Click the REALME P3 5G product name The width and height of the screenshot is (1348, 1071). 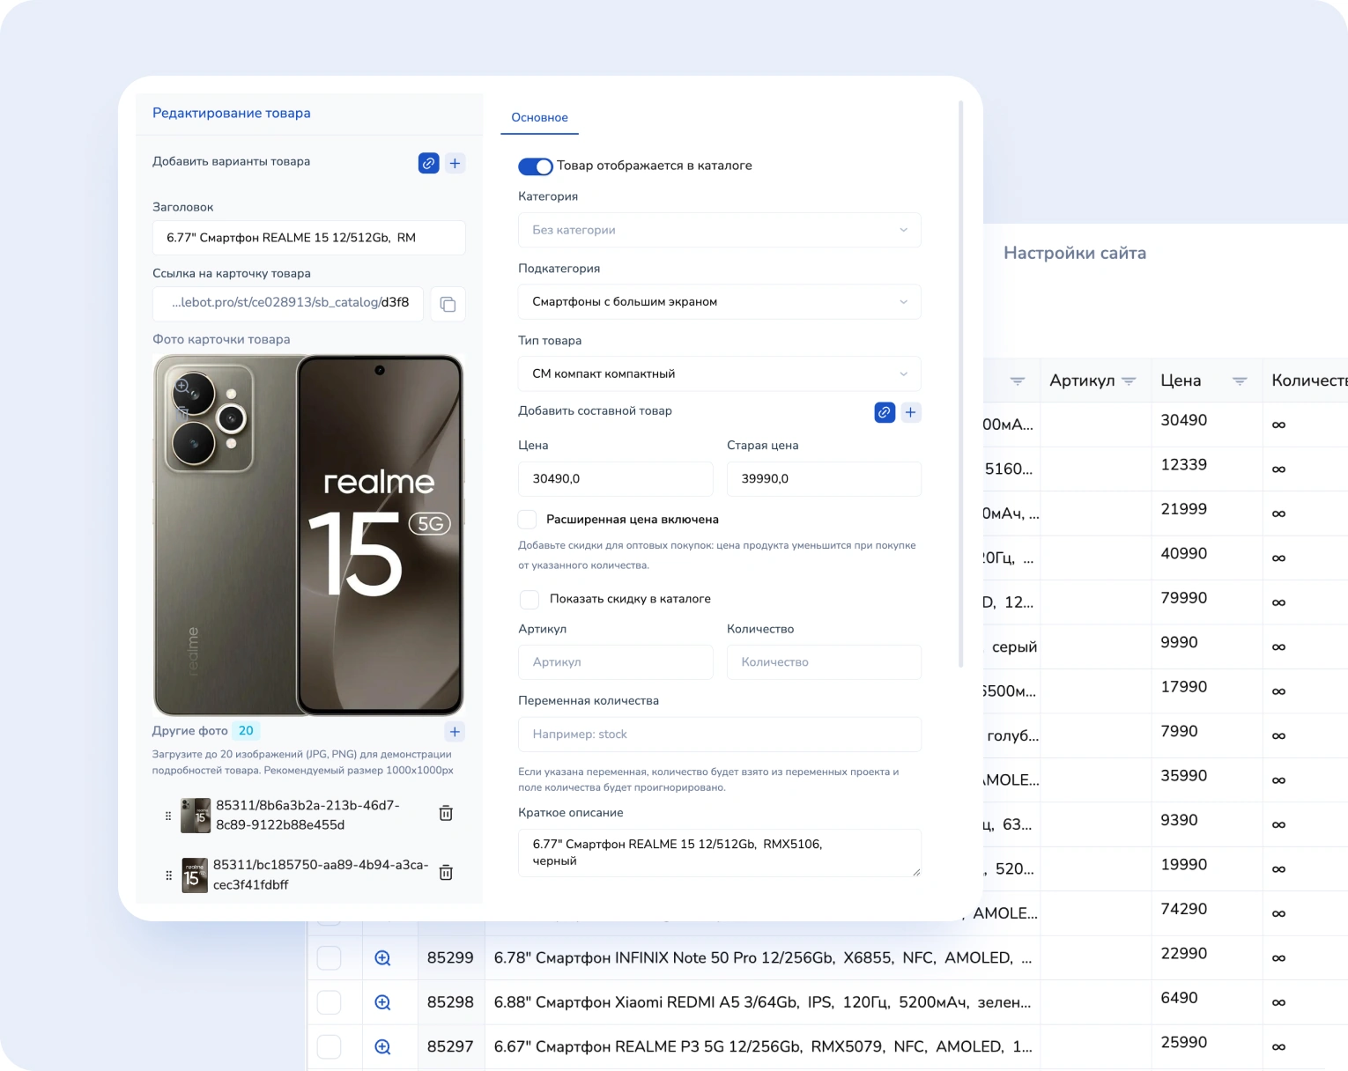click(x=763, y=1047)
